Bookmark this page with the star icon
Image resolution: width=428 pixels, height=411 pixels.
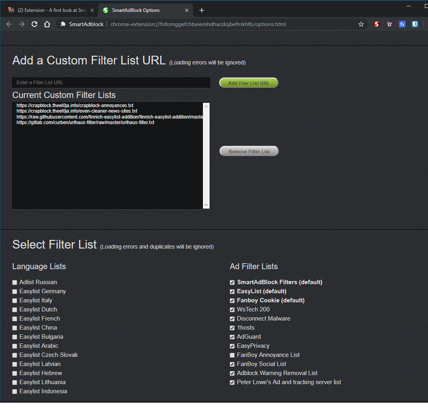tap(361, 24)
